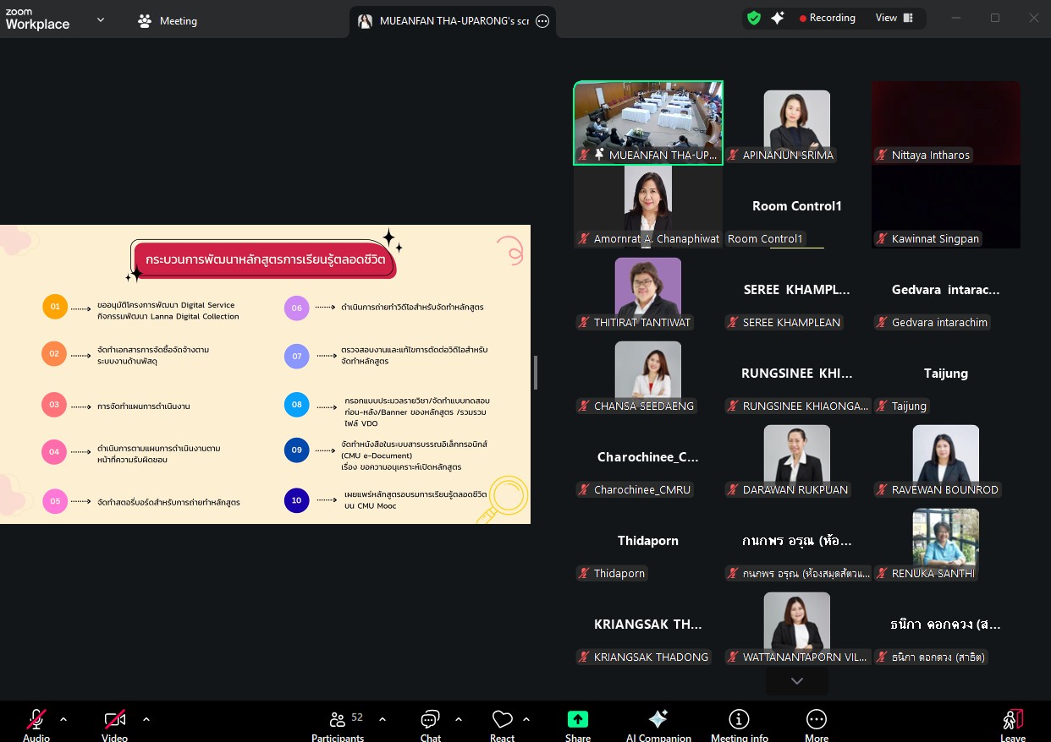Toggle AI Companion in bottom toolbar
The width and height of the screenshot is (1051, 742).
pyautogui.click(x=658, y=725)
